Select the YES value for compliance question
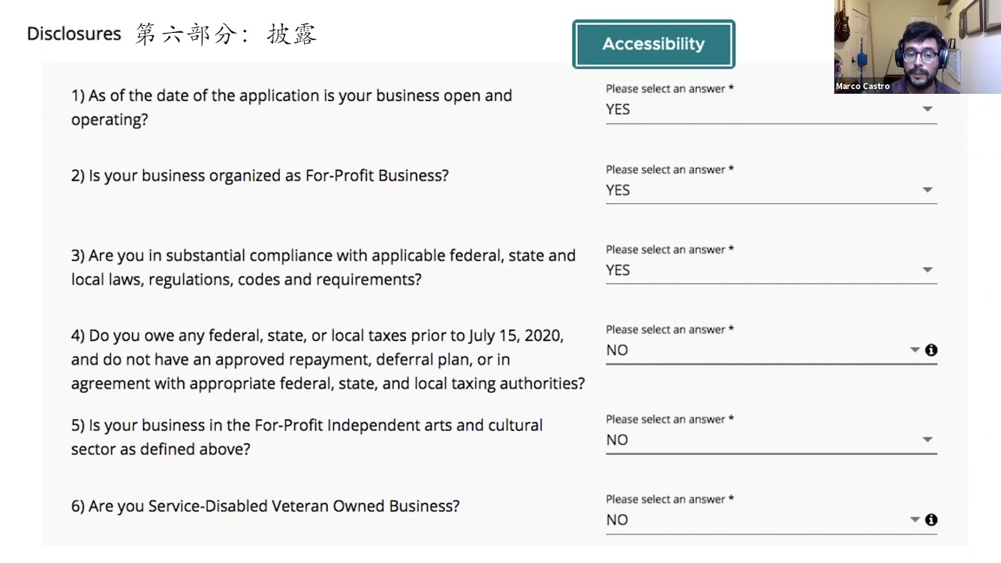 click(x=618, y=271)
